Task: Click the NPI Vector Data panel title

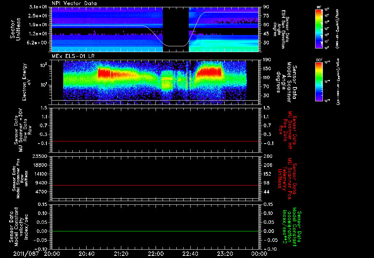Action: (75, 3)
